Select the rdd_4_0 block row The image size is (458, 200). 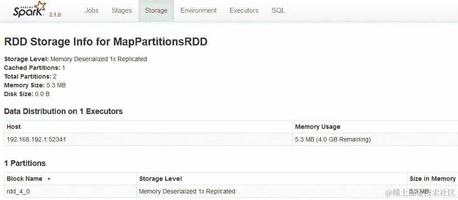point(18,191)
